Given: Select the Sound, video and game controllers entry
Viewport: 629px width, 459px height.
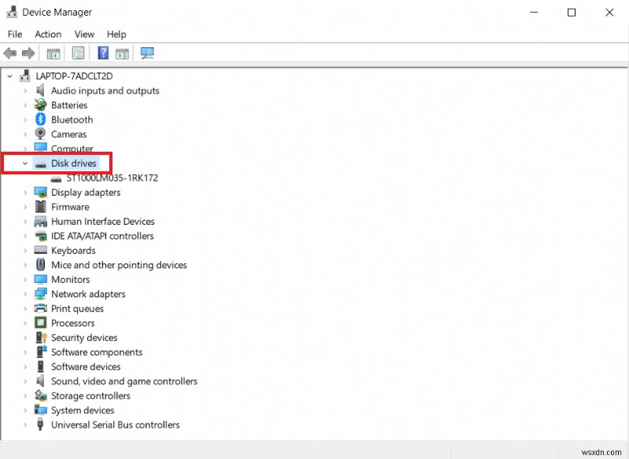Looking at the screenshot, I should pos(123,381).
